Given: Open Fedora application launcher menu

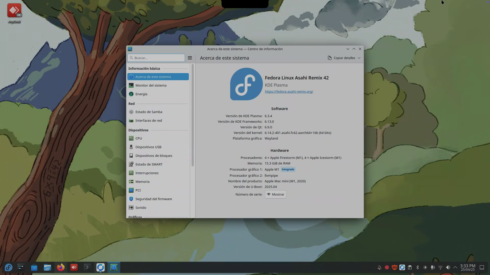Looking at the screenshot, I should pyautogui.click(x=8, y=267).
